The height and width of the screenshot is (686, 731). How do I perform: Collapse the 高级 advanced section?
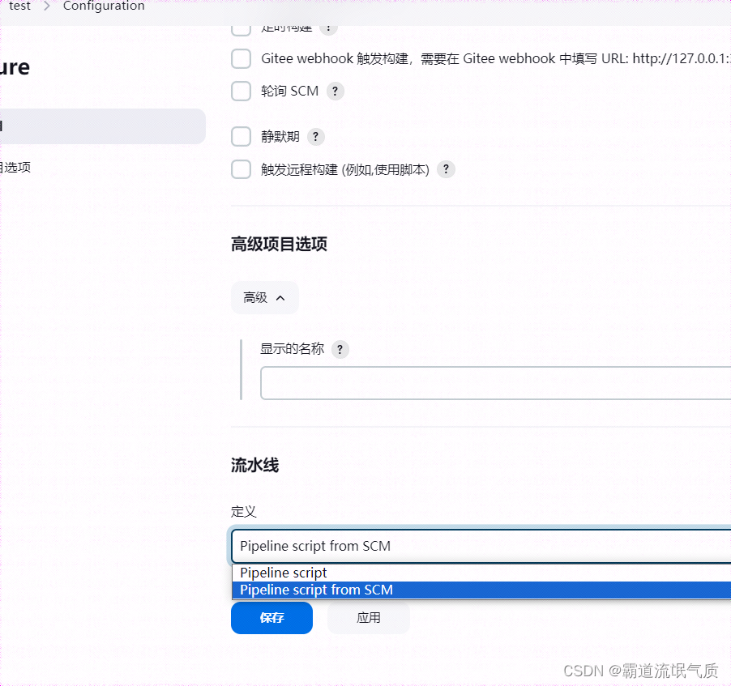click(264, 297)
